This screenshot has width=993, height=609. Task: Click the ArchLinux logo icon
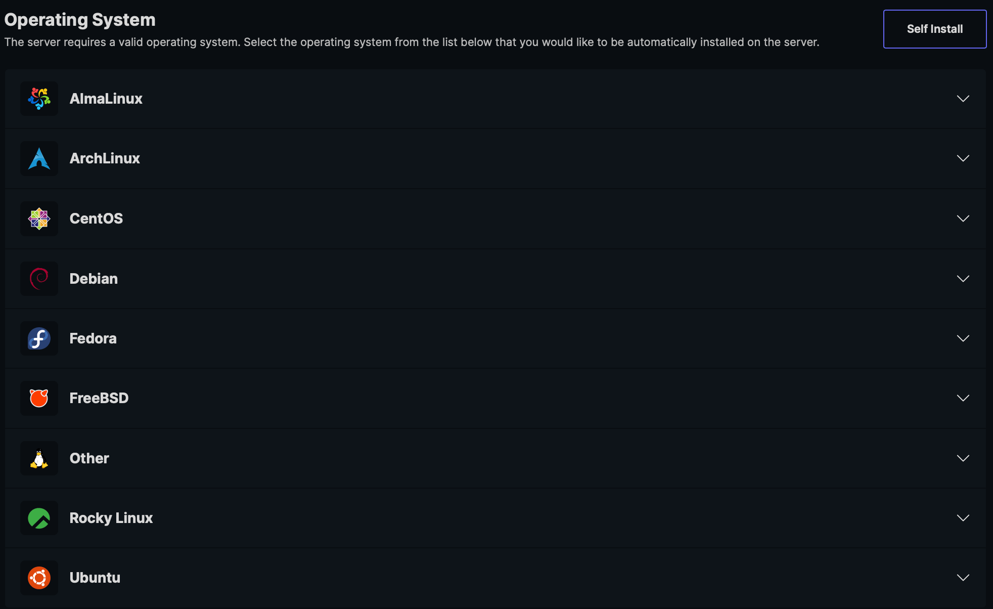coord(39,158)
